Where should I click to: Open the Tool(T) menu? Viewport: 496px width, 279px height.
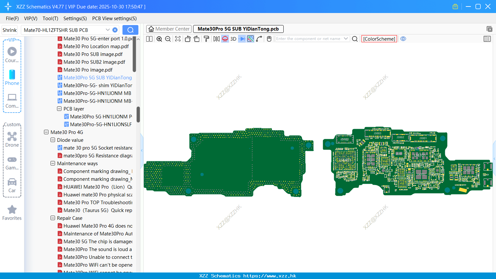(50, 19)
